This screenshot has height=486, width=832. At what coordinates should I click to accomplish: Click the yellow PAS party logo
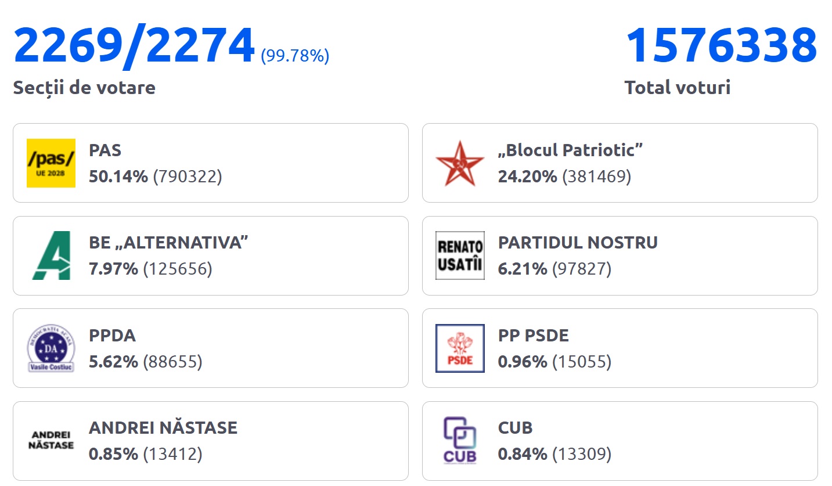[51, 163]
